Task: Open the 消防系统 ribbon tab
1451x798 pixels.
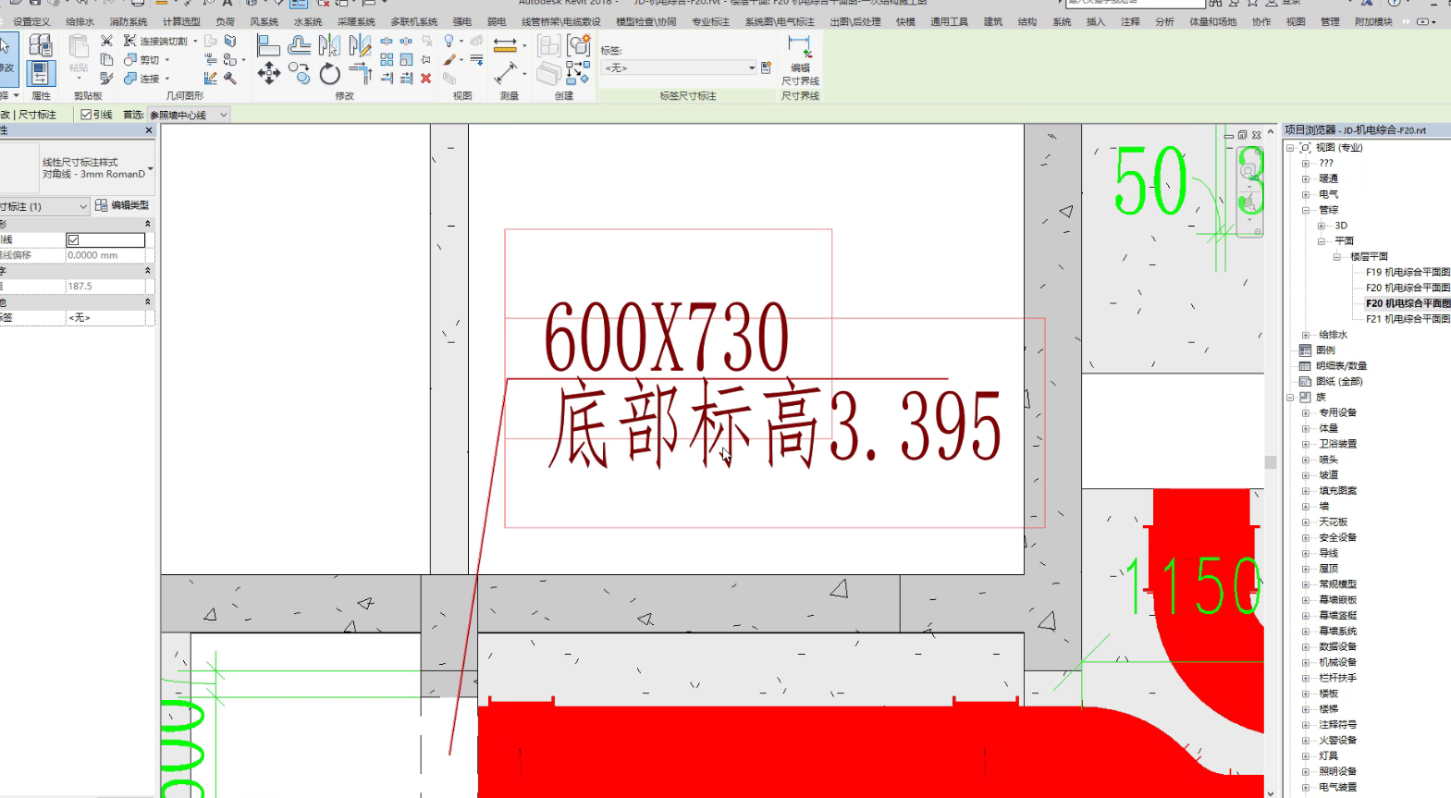Action: click(x=129, y=21)
